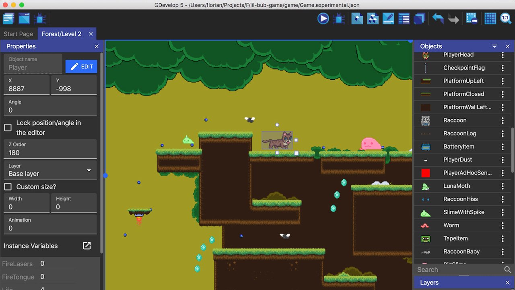Open the project manager
This screenshot has height=290, width=515.
[x=8, y=18]
